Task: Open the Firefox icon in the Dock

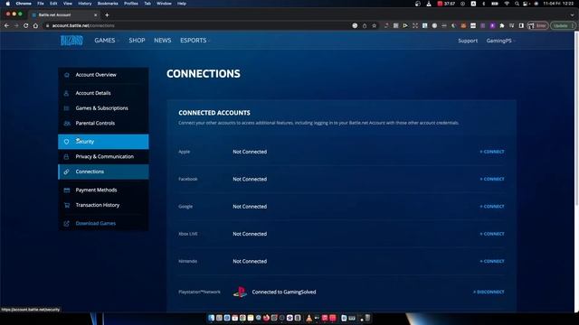Action: (x=266, y=318)
